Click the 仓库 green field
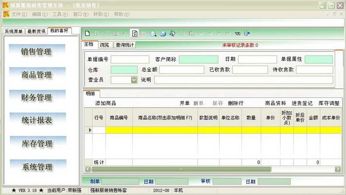Image resolution: width=346 pixels, height=195 pixels. point(124,70)
